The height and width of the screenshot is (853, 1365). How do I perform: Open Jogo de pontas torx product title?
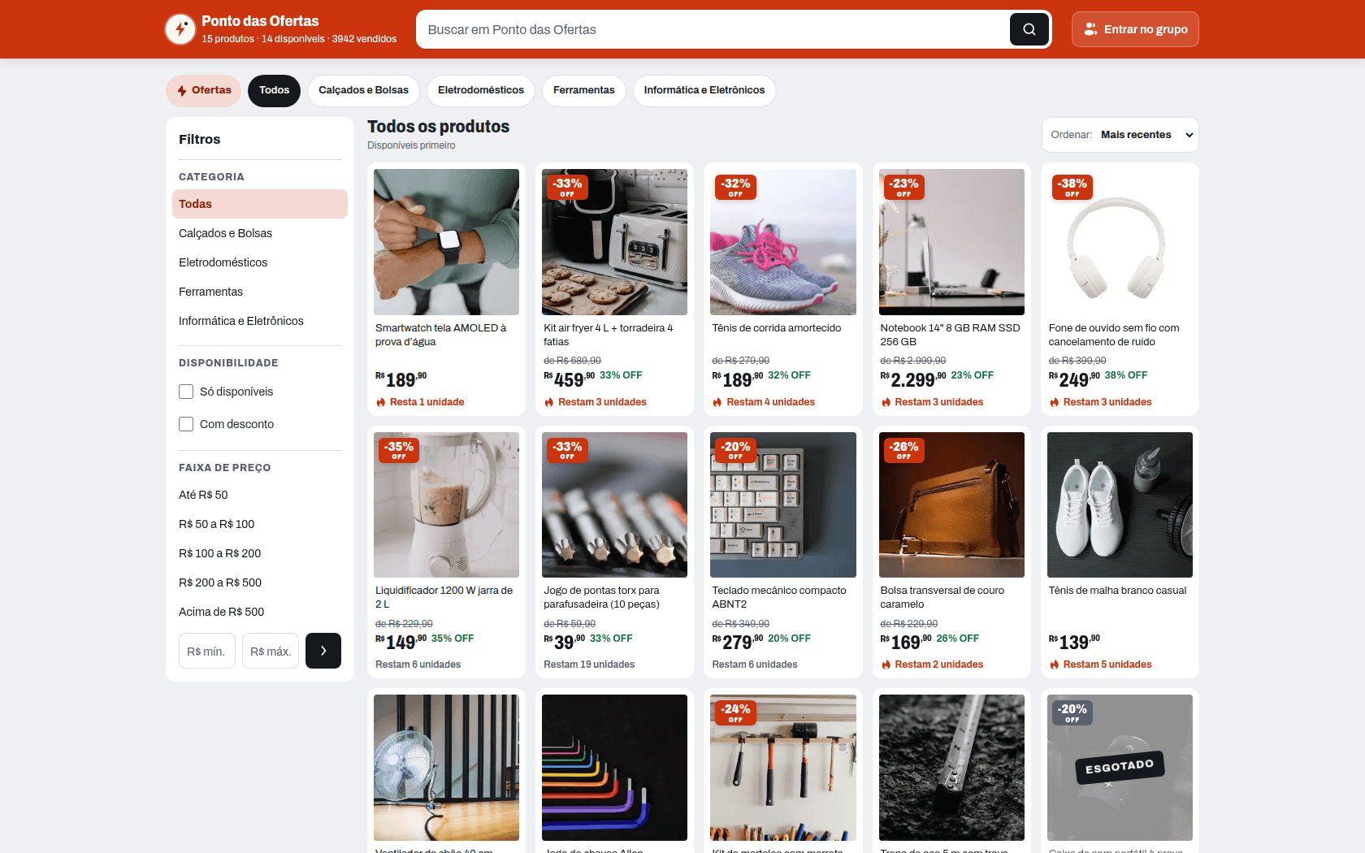point(601,597)
